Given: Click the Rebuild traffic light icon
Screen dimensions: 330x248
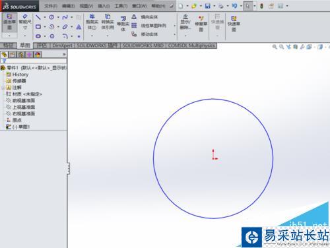Looking at the screenshot, I should 261,6.
